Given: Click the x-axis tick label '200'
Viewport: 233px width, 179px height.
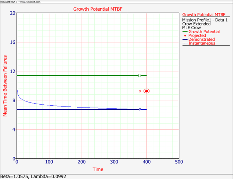Looking at the screenshot, I should [82, 162].
